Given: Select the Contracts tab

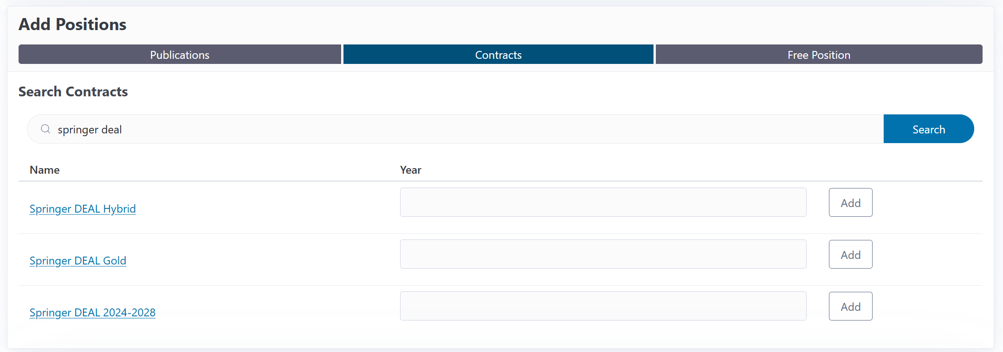Looking at the screenshot, I should [x=498, y=55].
